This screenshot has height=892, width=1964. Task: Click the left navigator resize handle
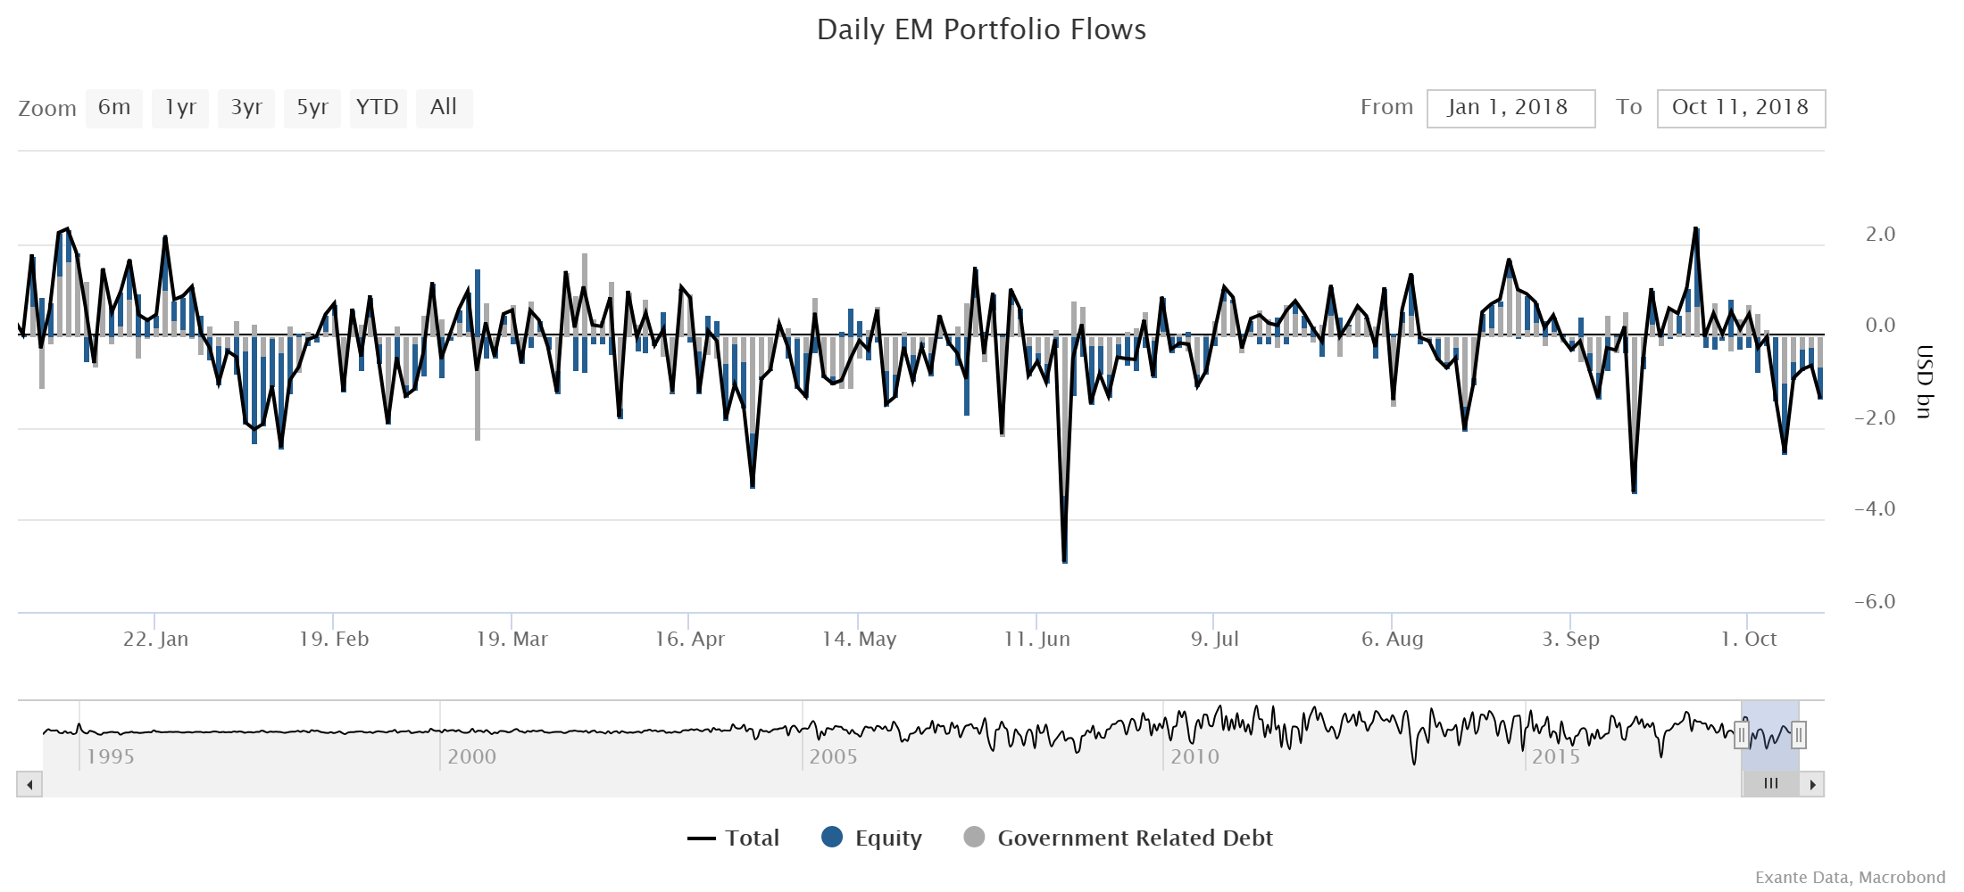(x=1742, y=735)
